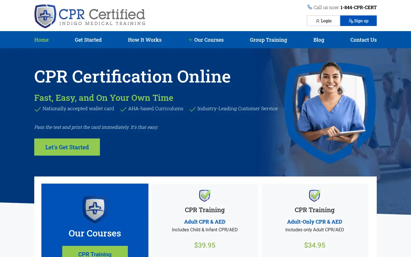This screenshot has width=411, height=257.
Task: Click the $34.95 price
Action: 315,245
